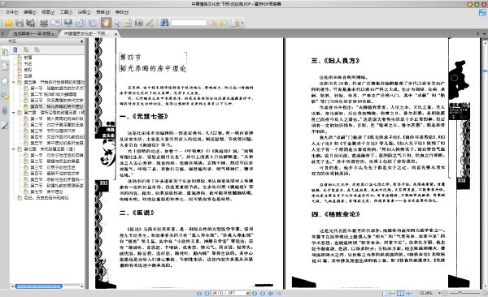
Task: Delete bookmark using trash icon
Action: click(15, 49)
